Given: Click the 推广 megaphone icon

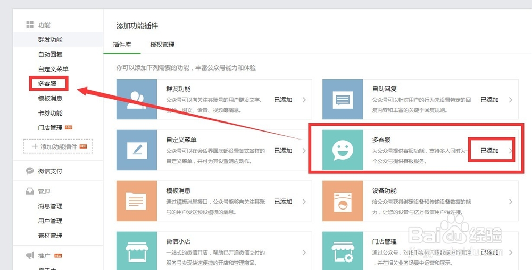Looking at the screenshot, I should click(30, 256).
